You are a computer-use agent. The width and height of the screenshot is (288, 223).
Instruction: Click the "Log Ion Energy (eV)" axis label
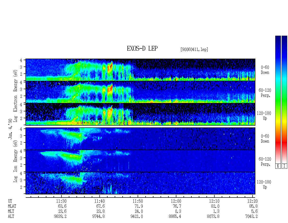pos(16,161)
